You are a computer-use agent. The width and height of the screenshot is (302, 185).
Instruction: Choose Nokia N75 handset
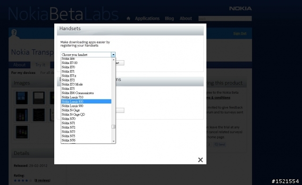[x=86, y=136]
